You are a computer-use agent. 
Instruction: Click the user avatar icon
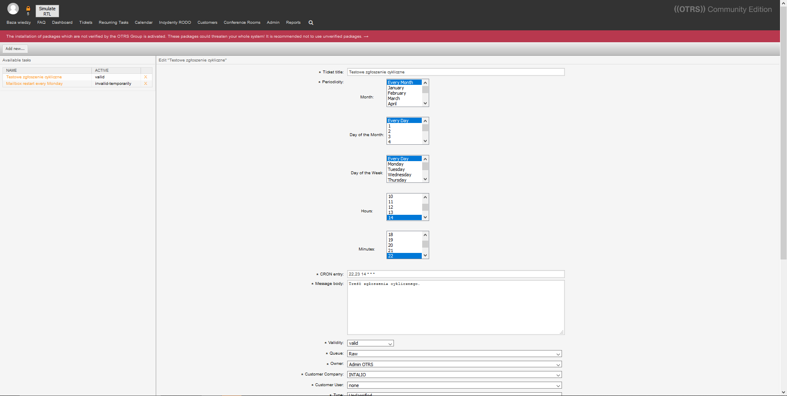(x=13, y=9)
